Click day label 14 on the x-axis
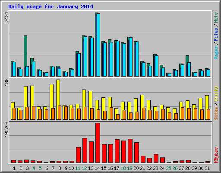 tap(97, 168)
